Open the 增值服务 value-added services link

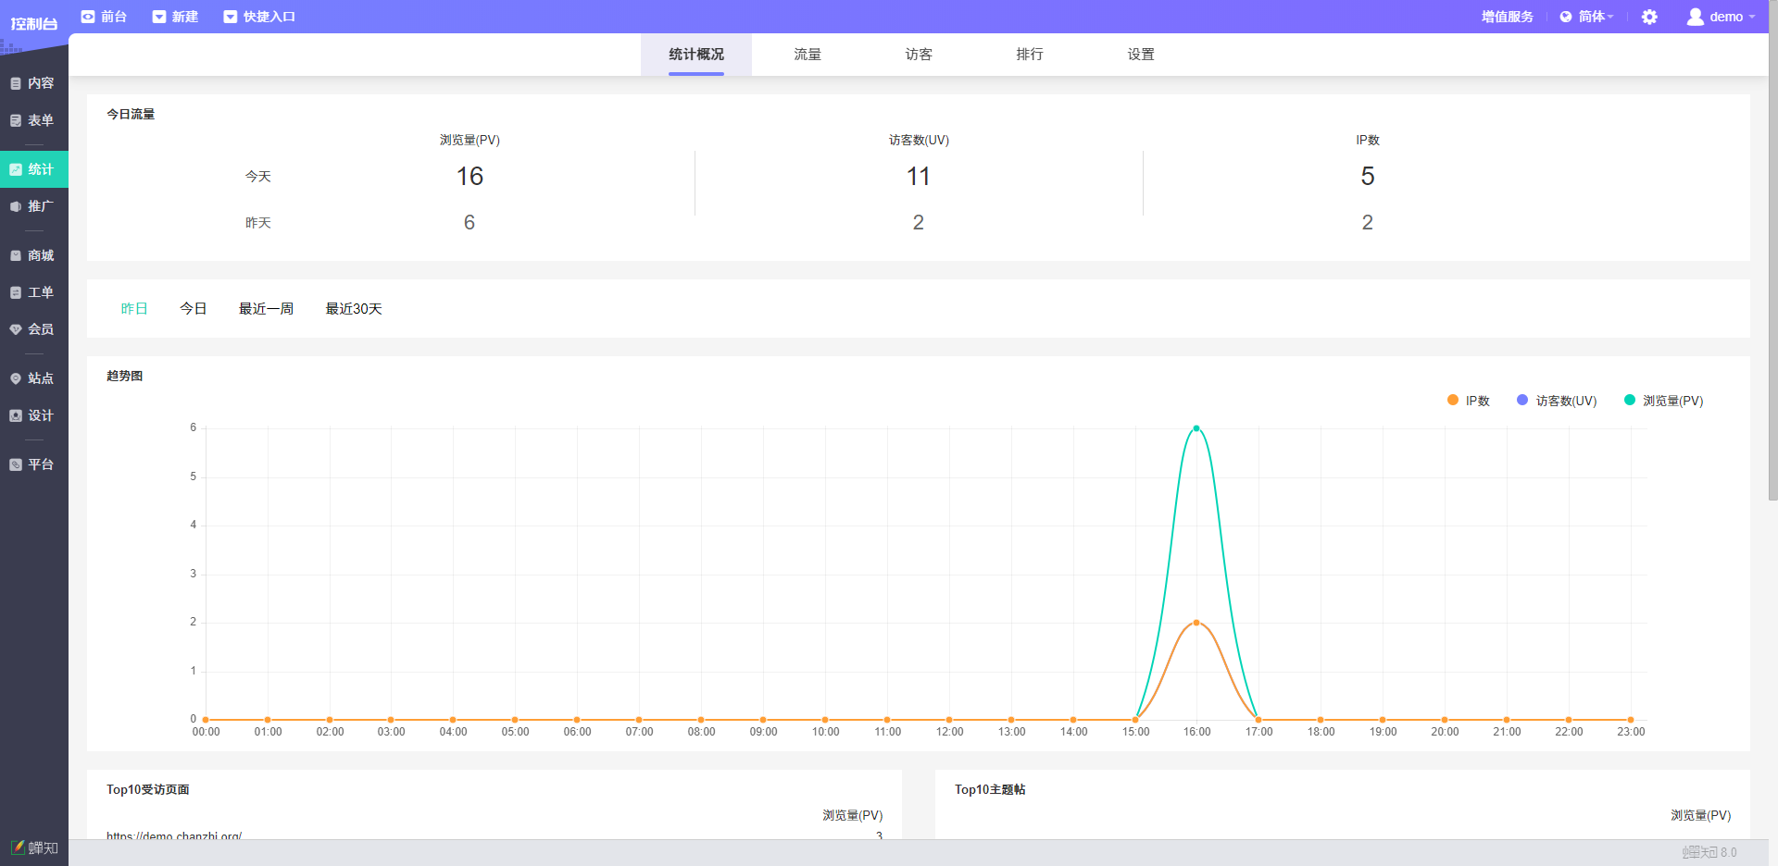[x=1507, y=17]
